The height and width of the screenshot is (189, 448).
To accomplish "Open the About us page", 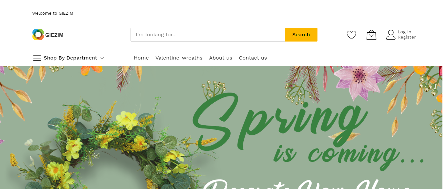I will [220, 58].
